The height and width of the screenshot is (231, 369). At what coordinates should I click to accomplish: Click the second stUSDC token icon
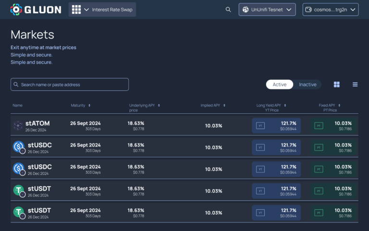tap(19, 169)
